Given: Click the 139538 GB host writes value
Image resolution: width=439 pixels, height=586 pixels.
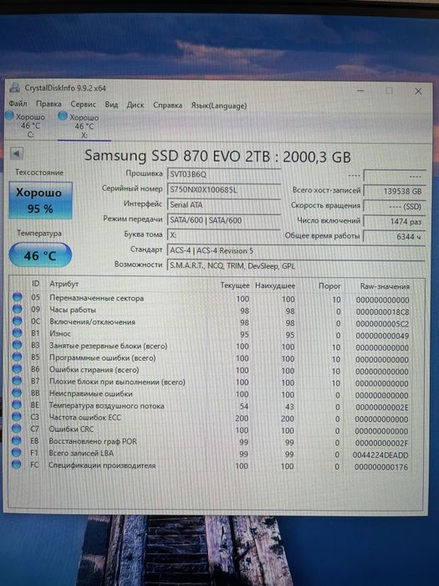Looking at the screenshot, I should [x=394, y=191].
